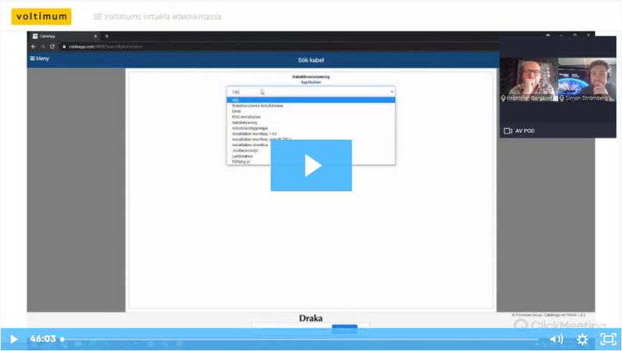Open video settings gear icon

point(582,339)
